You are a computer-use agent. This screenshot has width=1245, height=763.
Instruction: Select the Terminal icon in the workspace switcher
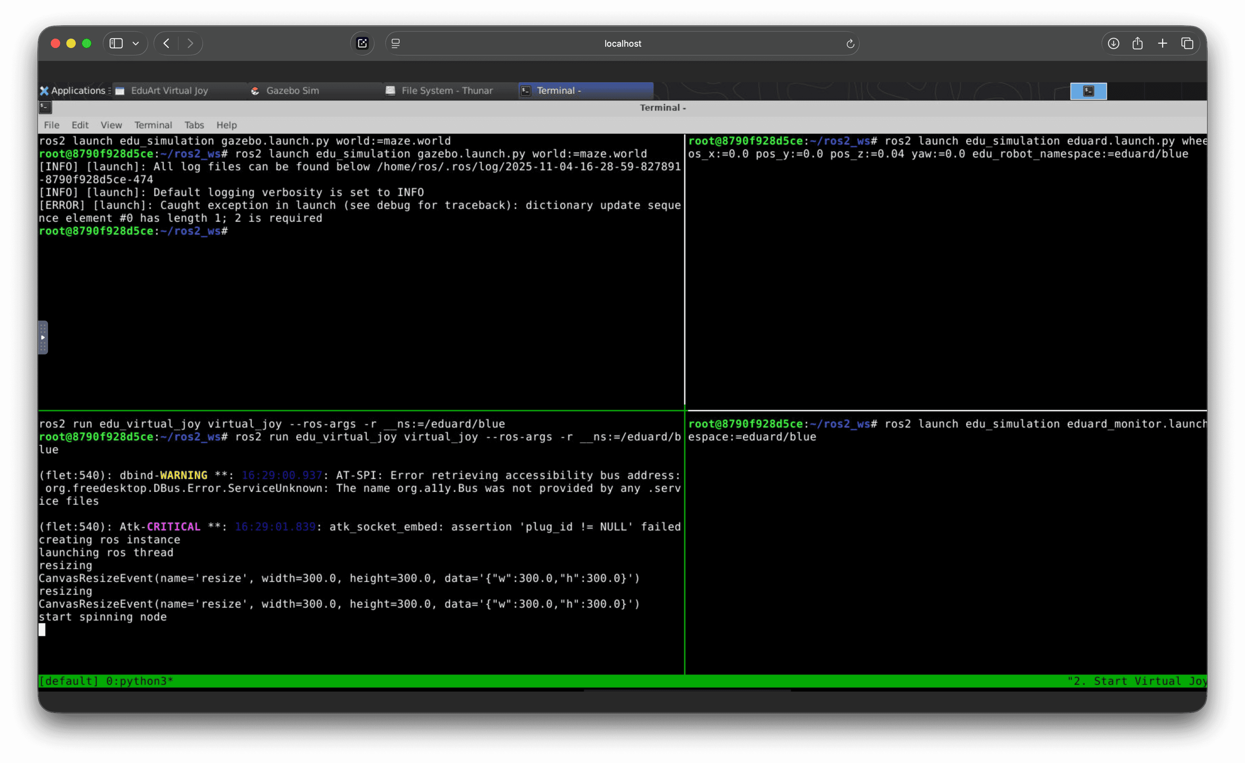pos(1088,91)
